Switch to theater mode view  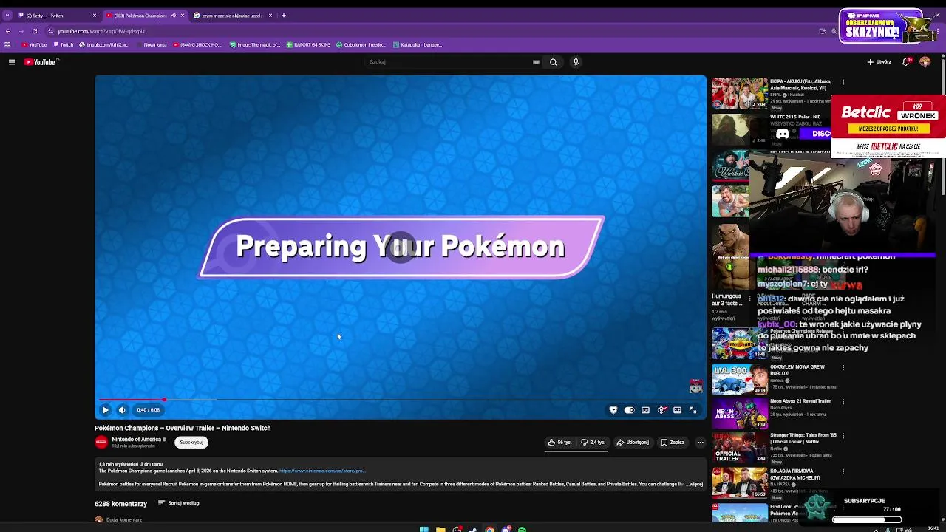677,410
